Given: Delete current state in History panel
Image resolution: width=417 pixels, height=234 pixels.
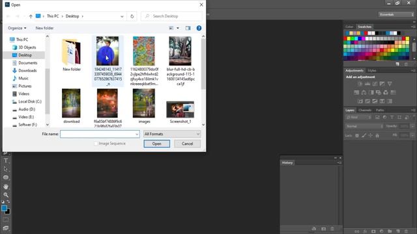Looking at the screenshot, I should [x=332, y=229].
